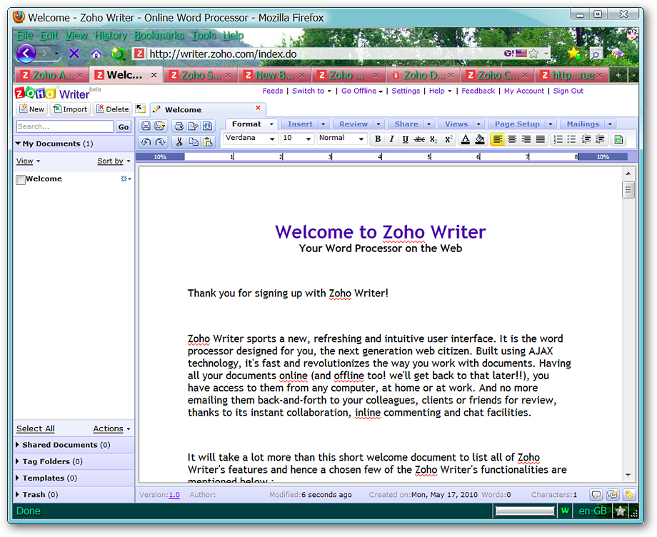The height and width of the screenshot is (537, 657).
Task: Toggle align left
Action: click(x=497, y=139)
